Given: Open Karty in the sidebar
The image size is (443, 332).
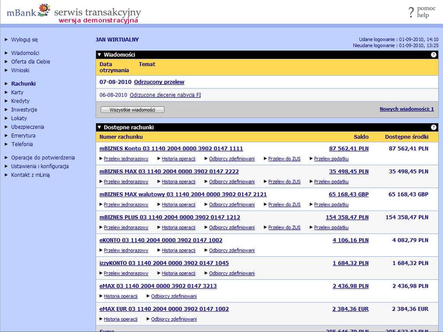Looking at the screenshot, I should (17, 93).
